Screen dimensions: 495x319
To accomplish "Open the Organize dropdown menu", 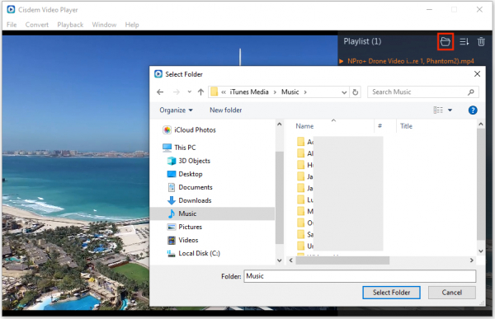I will tap(176, 110).
